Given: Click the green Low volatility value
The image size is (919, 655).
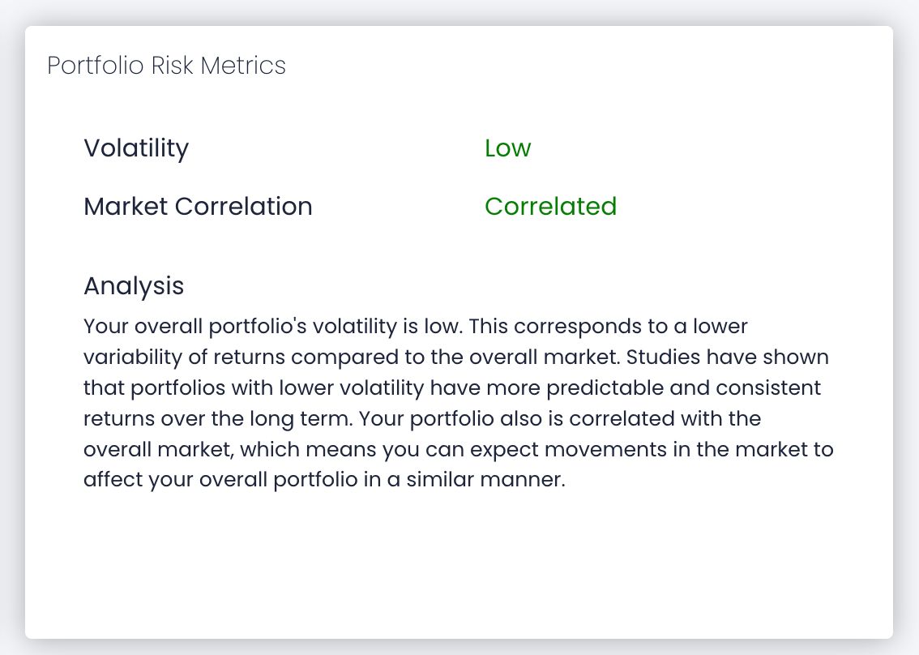Looking at the screenshot, I should pyautogui.click(x=507, y=148).
